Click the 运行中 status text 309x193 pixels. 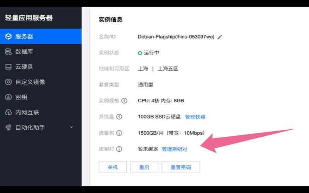coord(151,53)
